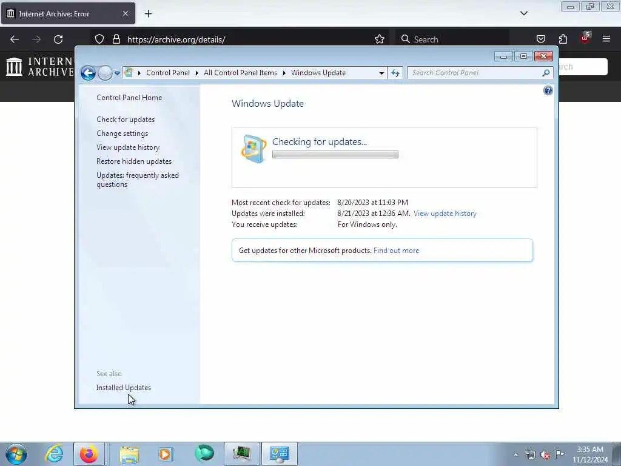Click the Control Panel taskbar button
This screenshot has width=621, height=466.
click(279, 454)
